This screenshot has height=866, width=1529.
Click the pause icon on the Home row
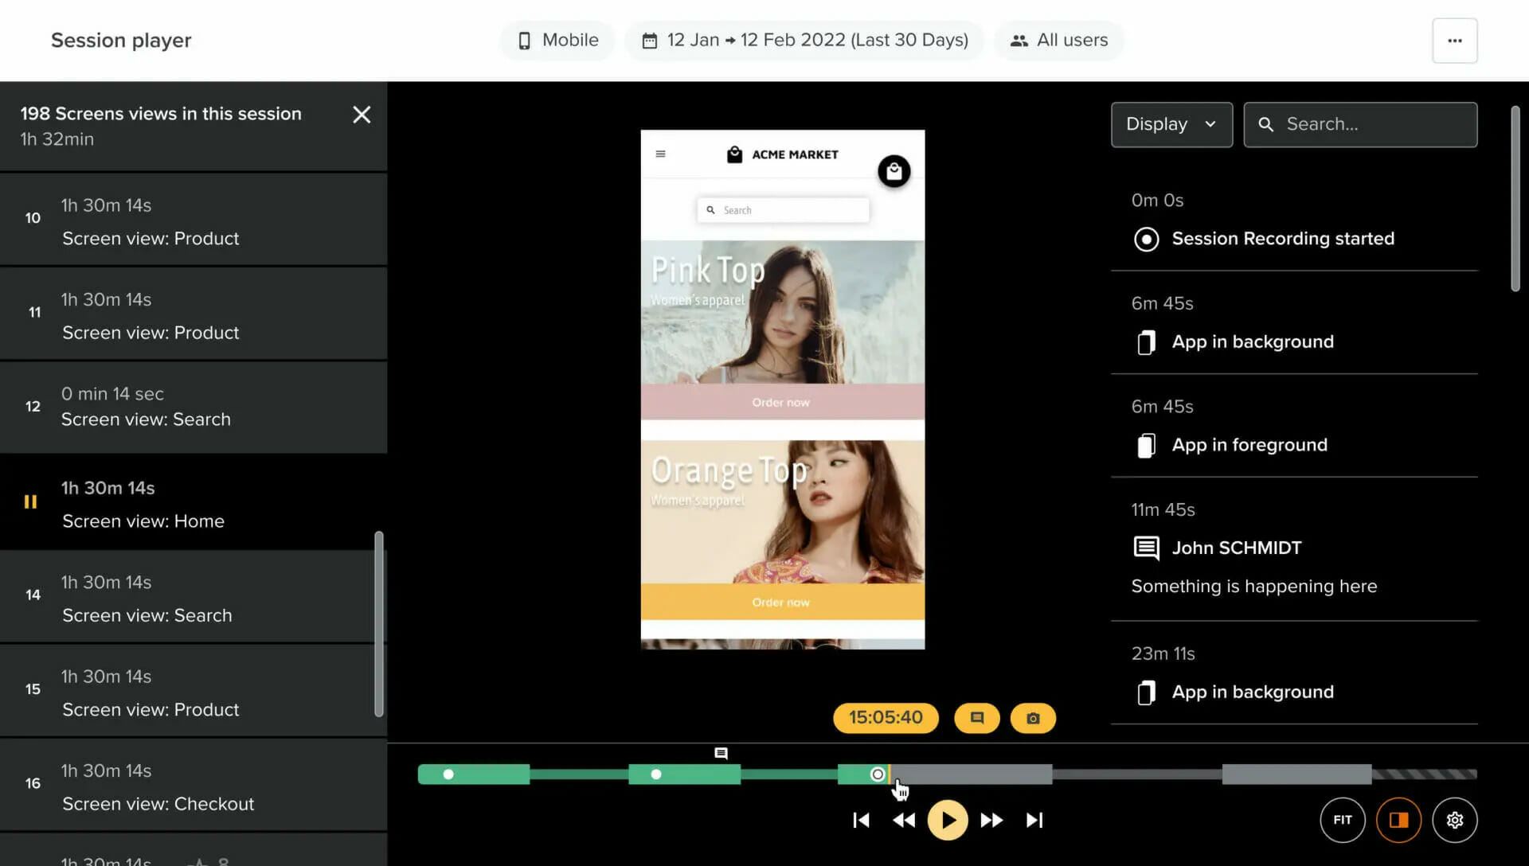[30, 501]
